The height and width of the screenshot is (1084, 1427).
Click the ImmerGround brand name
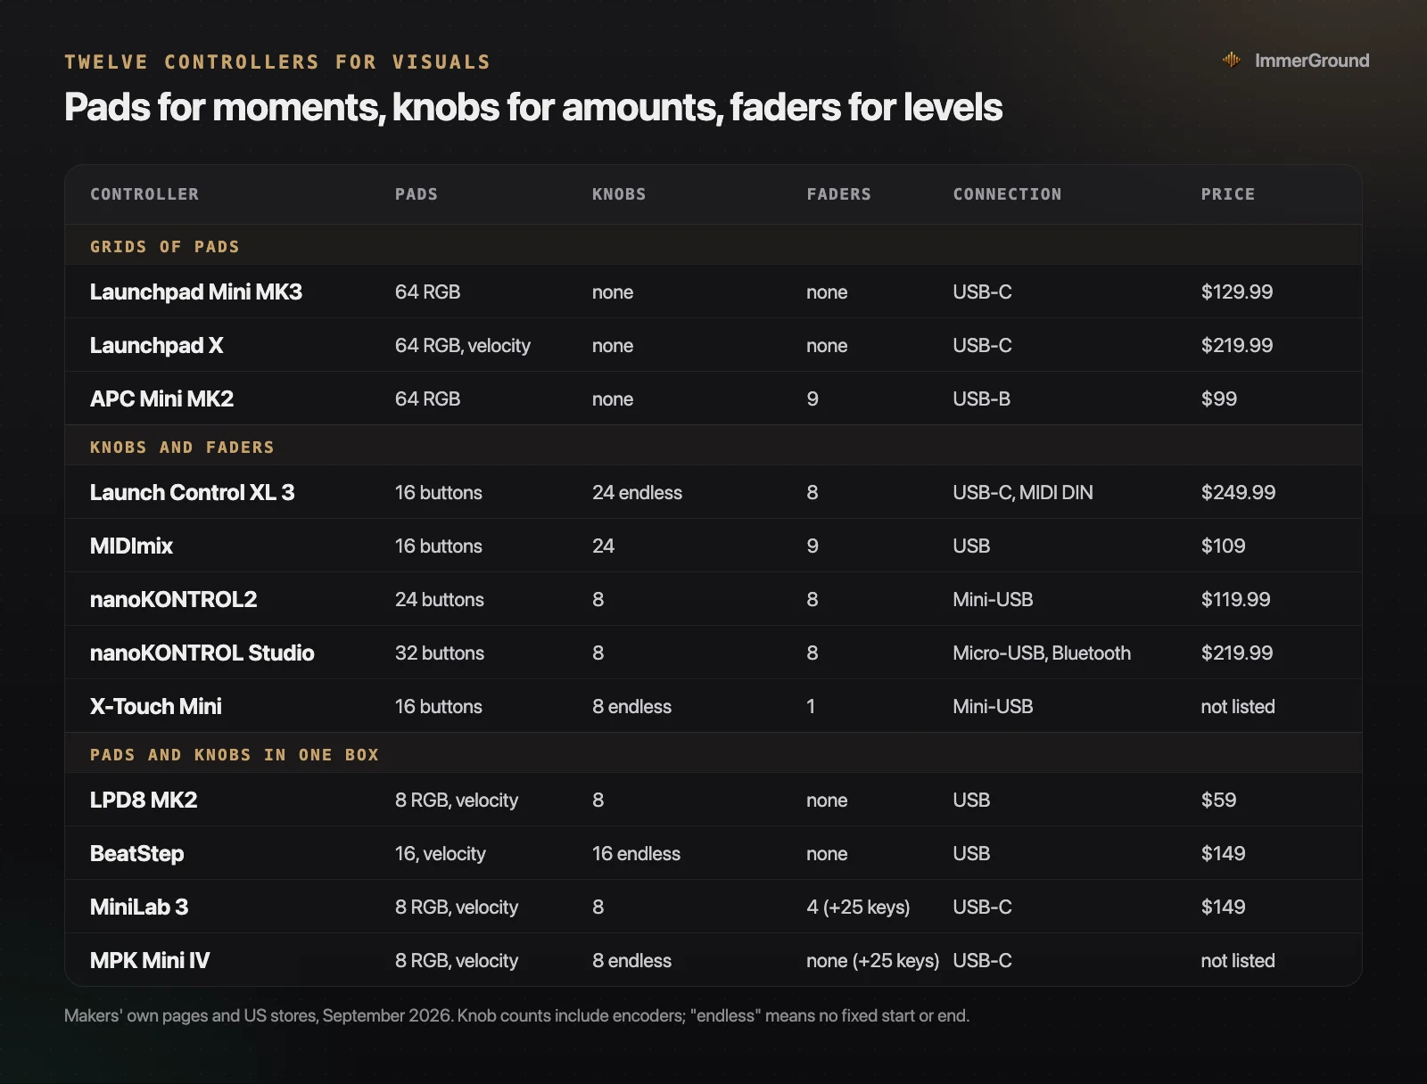click(1311, 61)
